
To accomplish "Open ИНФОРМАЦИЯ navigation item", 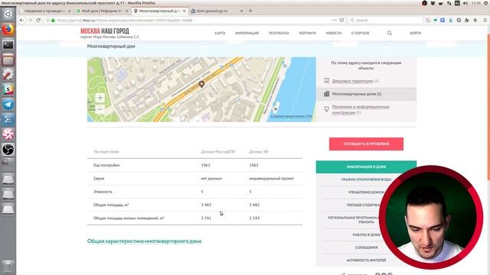I will (x=247, y=33).
